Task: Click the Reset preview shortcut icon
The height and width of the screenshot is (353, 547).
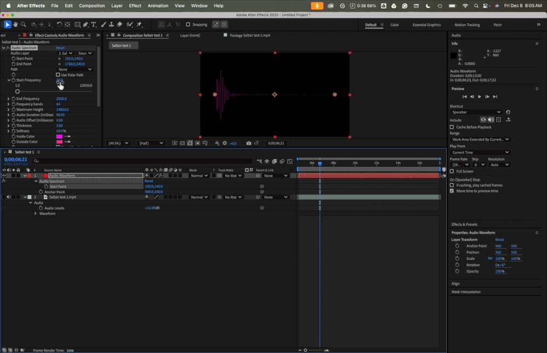Action: (x=508, y=112)
